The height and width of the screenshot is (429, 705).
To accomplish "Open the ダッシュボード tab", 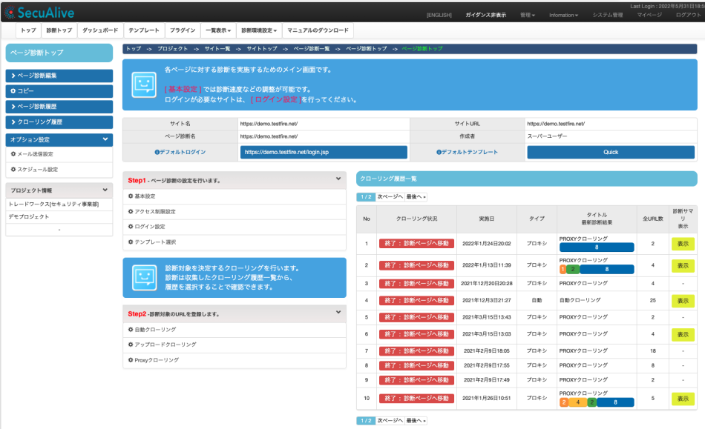I will tap(100, 30).
